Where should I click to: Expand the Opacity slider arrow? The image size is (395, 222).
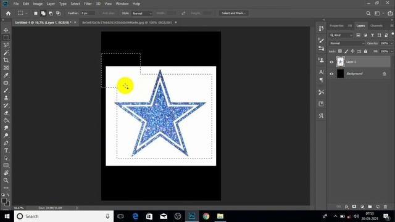point(391,43)
